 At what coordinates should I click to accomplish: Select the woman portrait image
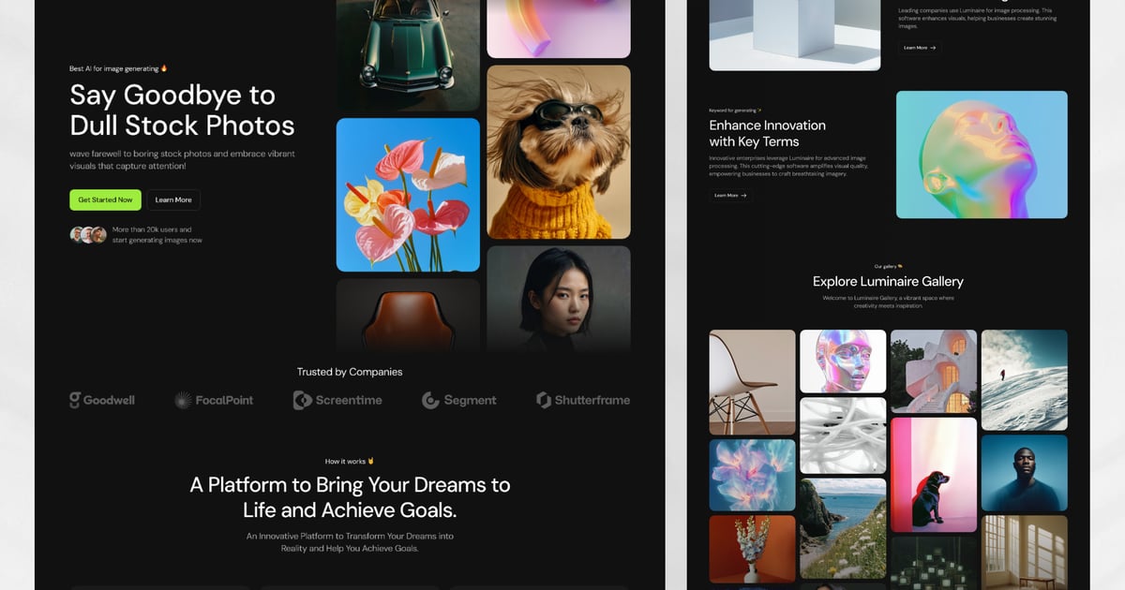559,299
